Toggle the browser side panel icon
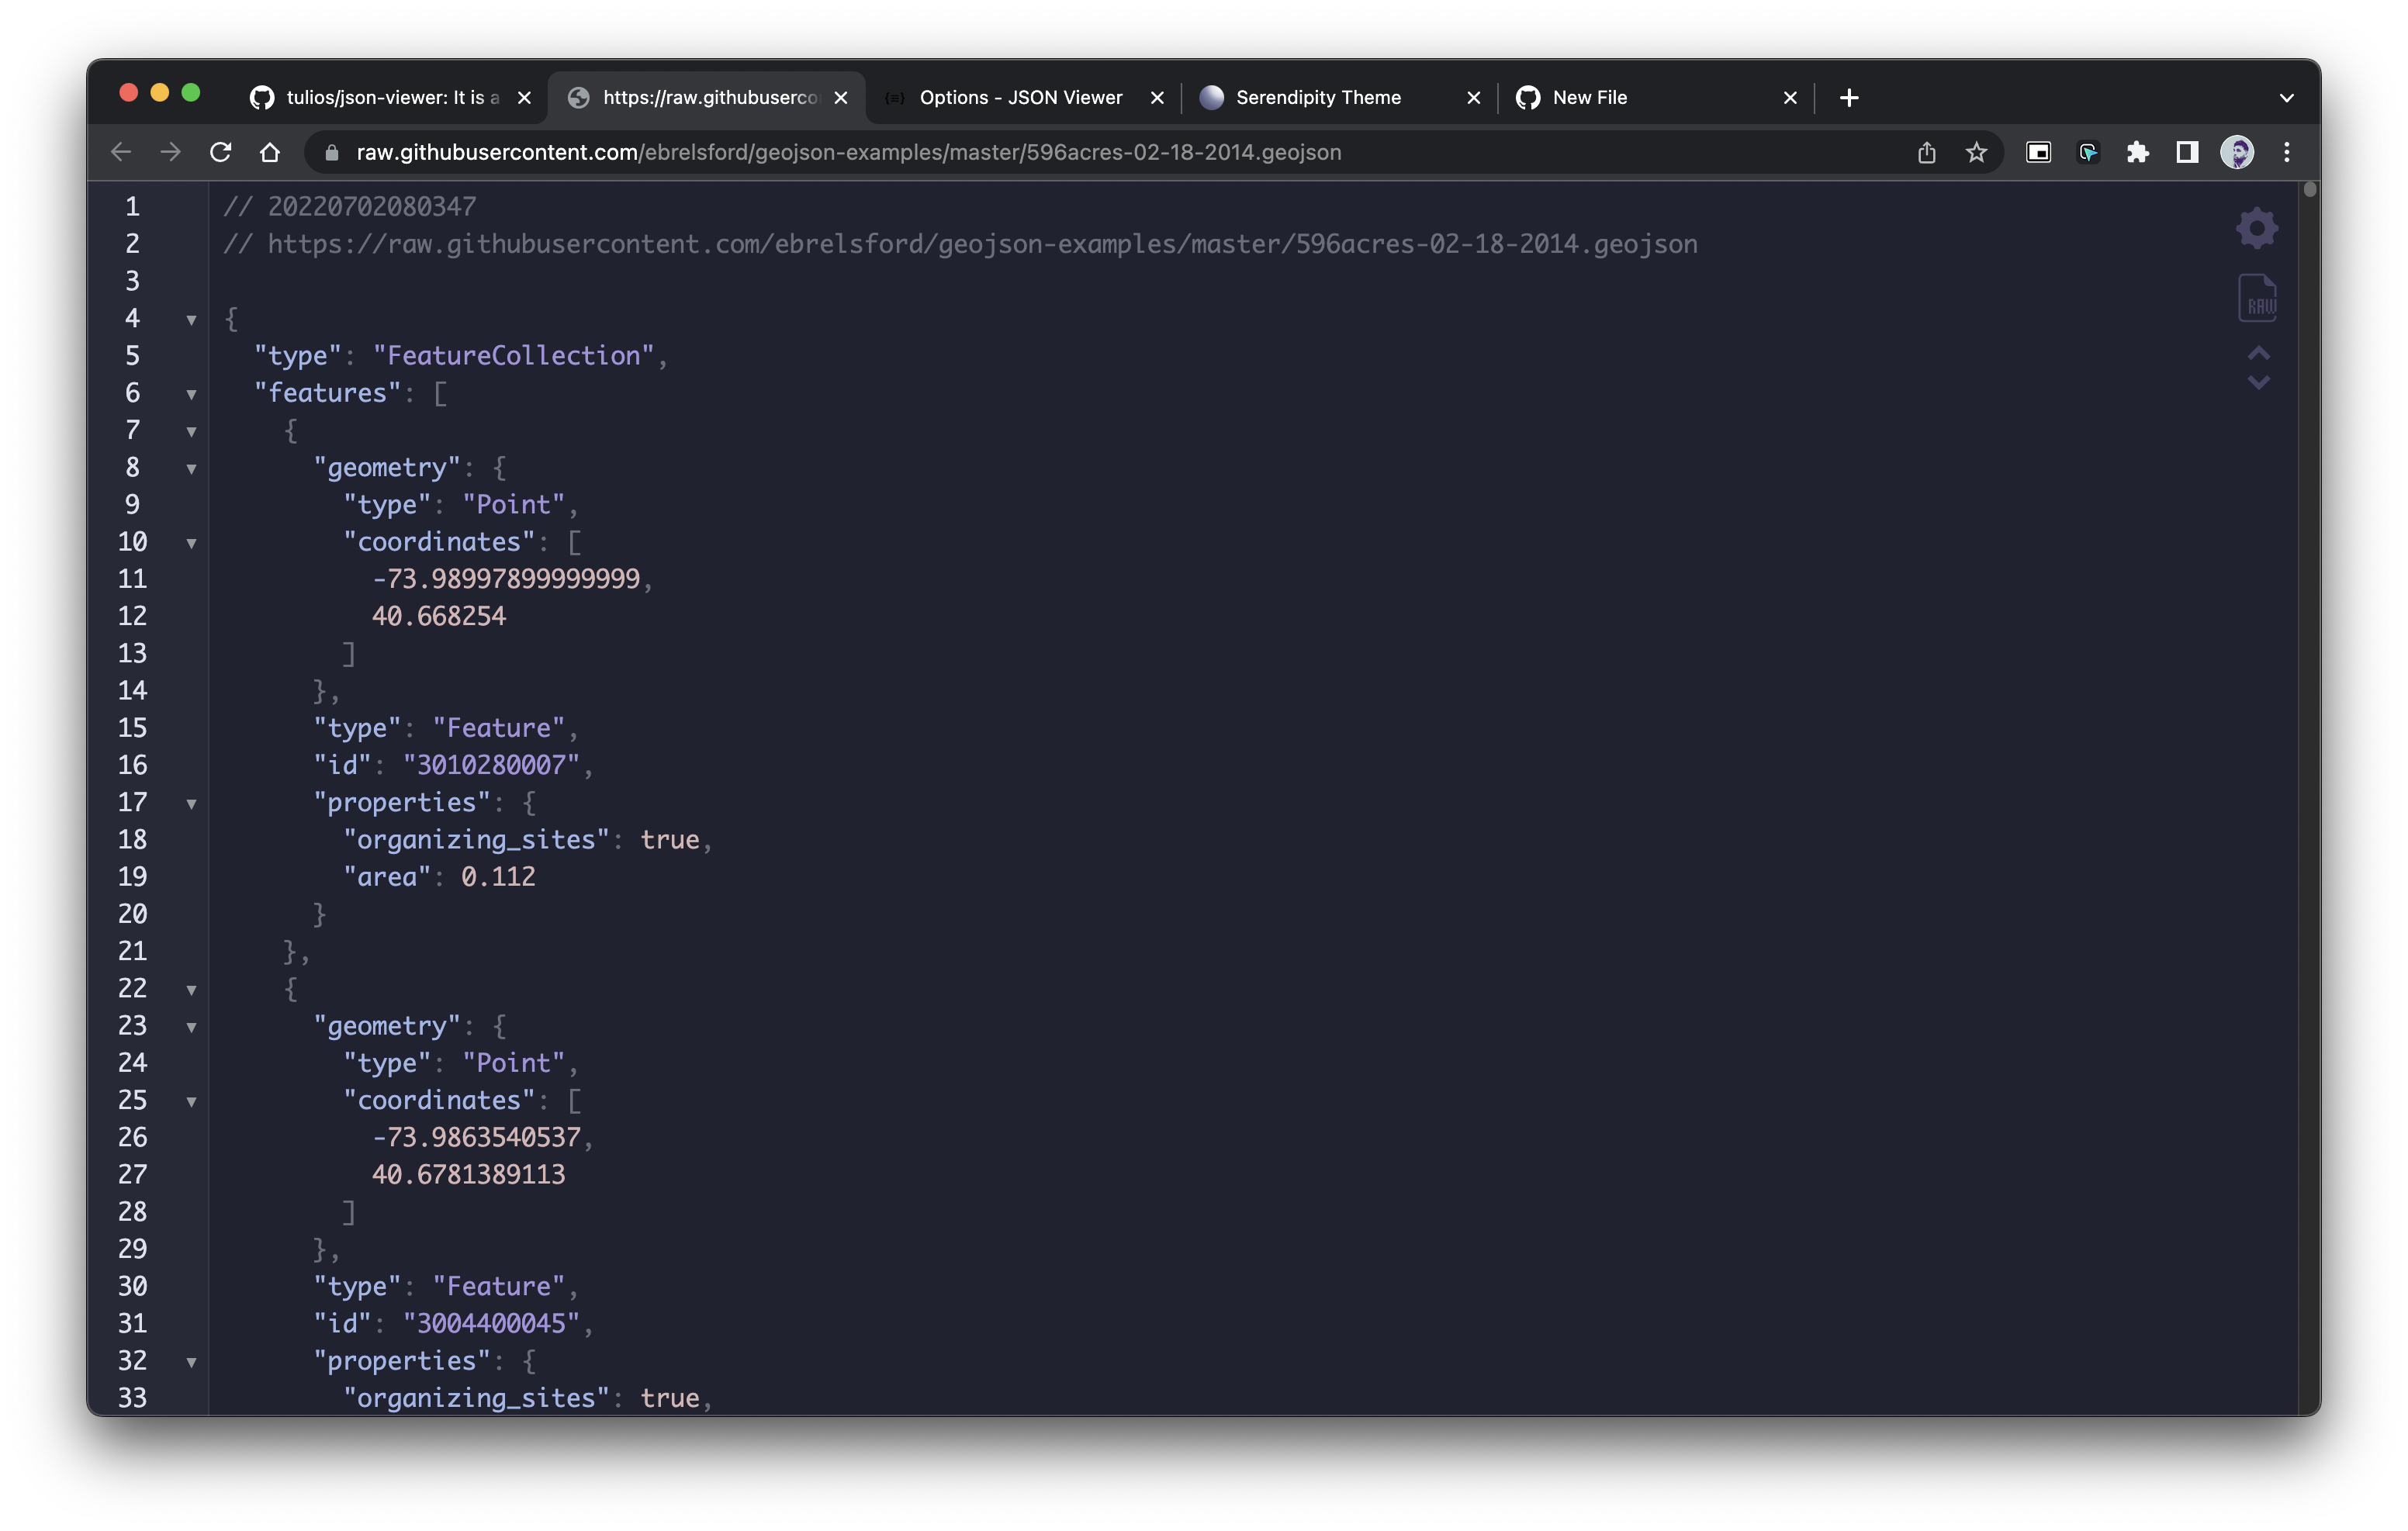 (2187, 152)
